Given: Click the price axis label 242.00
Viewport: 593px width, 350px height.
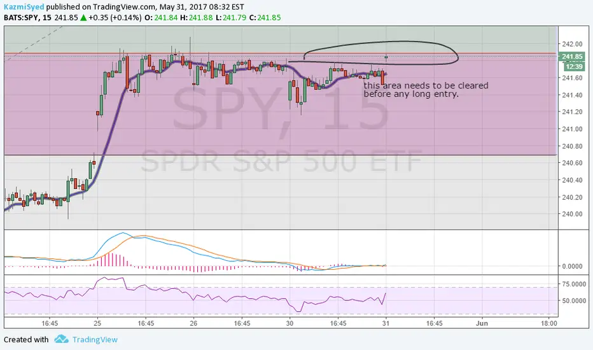Looking at the screenshot, I should point(572,44).
